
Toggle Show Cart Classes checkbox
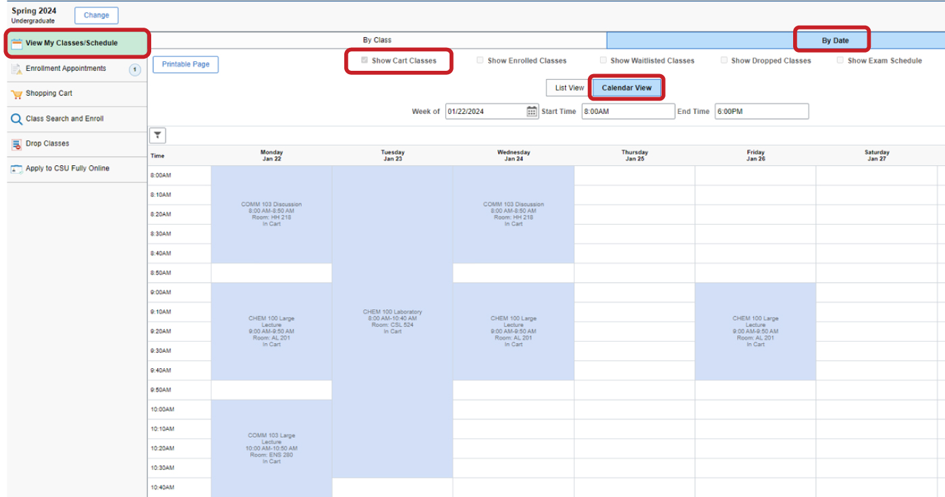(x=364, y=61)
